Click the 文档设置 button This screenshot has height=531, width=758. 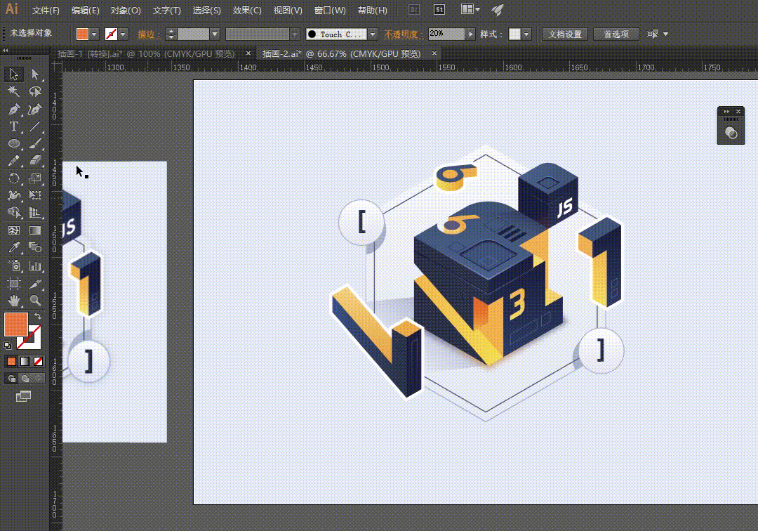(x=564, y=34)
